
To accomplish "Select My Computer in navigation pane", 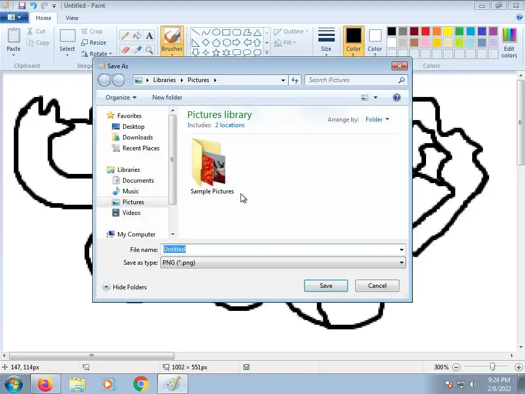I will (136, 234).
